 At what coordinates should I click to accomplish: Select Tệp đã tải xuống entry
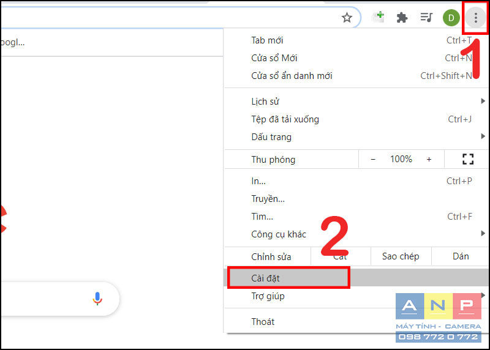(x=356, y=119)
